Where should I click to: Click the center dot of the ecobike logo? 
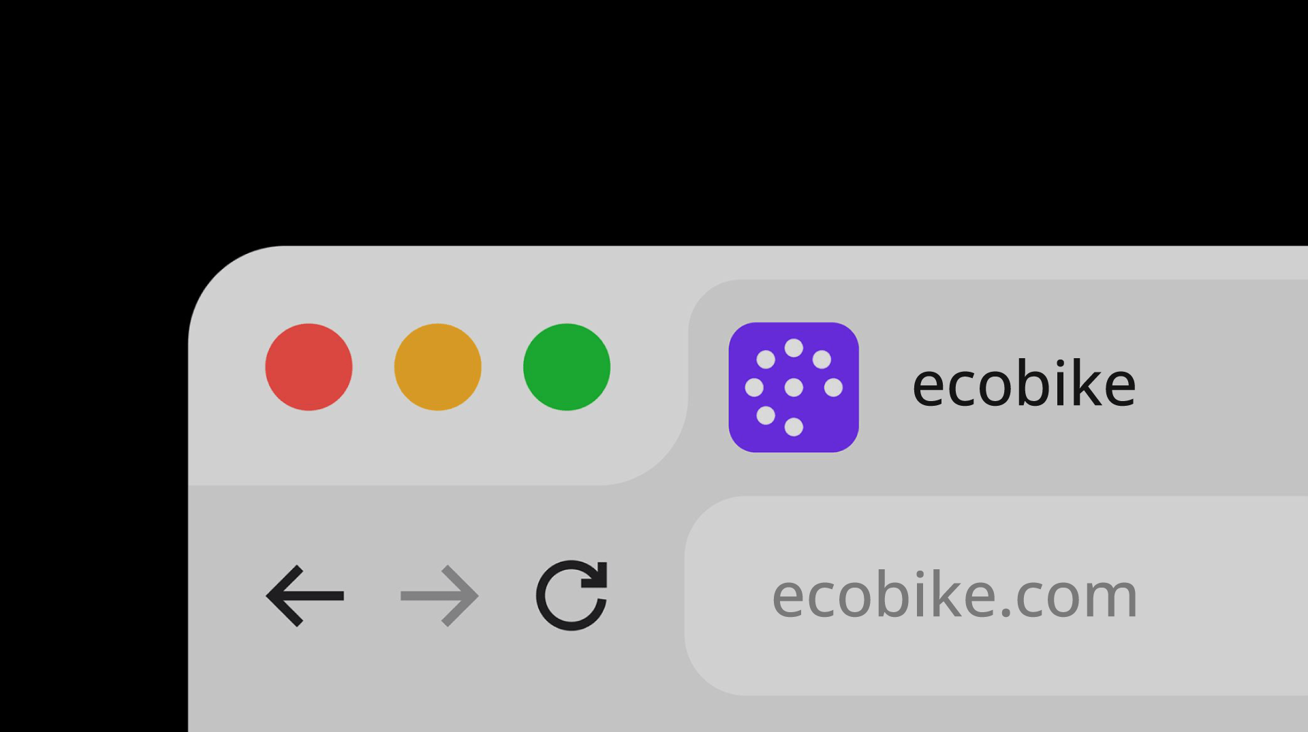[x=794, y=387]
